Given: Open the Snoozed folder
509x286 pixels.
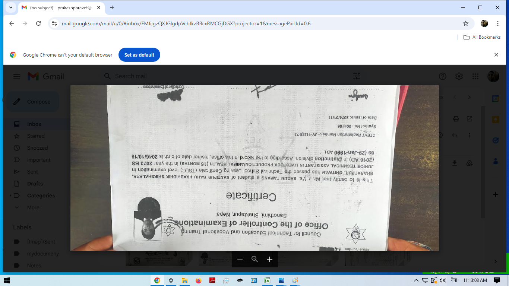Looking at the screenshot, I should [x=37, y=148].
